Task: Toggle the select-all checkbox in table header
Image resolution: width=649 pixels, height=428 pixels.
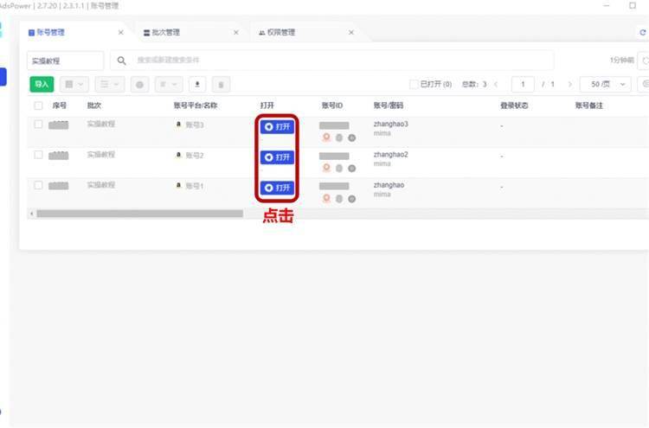Action: (38, 105)
